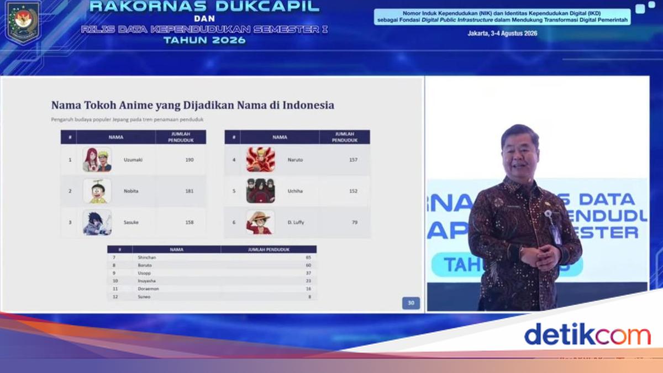Click the count '37' in Usopp row

tap(308, 273)
